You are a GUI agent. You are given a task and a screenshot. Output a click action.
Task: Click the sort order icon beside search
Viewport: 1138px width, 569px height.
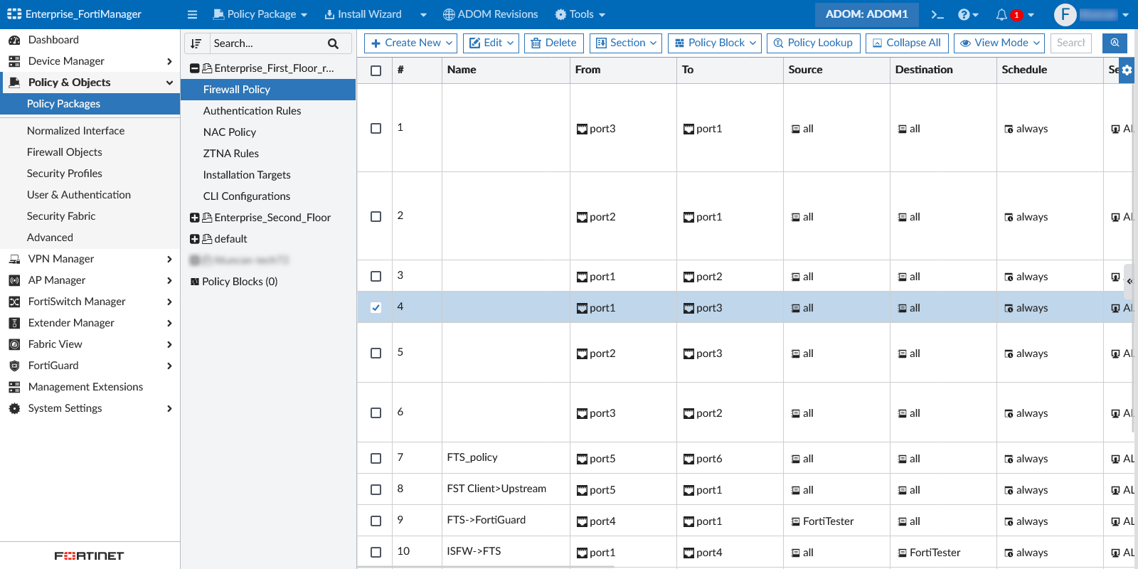pos(196,43)
